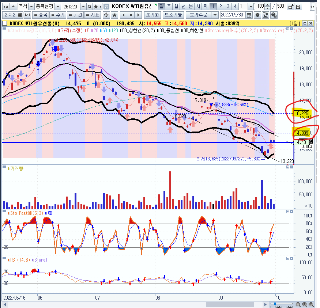Expand the 호가주문 dropdown arrow
This screenshot has width=320, height=308.
[215, 15]
